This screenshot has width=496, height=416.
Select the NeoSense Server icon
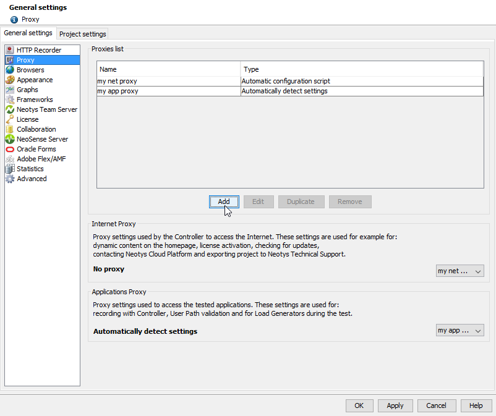click(x=10, y=139)
